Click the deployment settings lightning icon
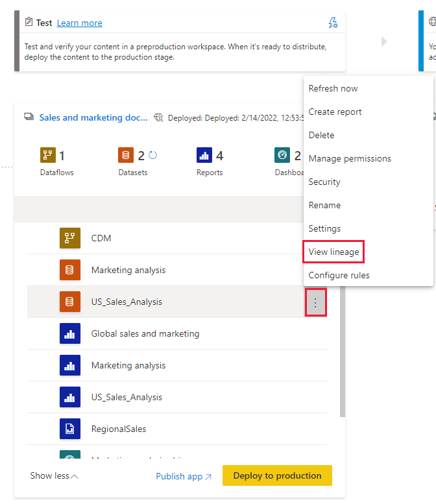This screenshot has width=436, height=504. coord(333,23)
